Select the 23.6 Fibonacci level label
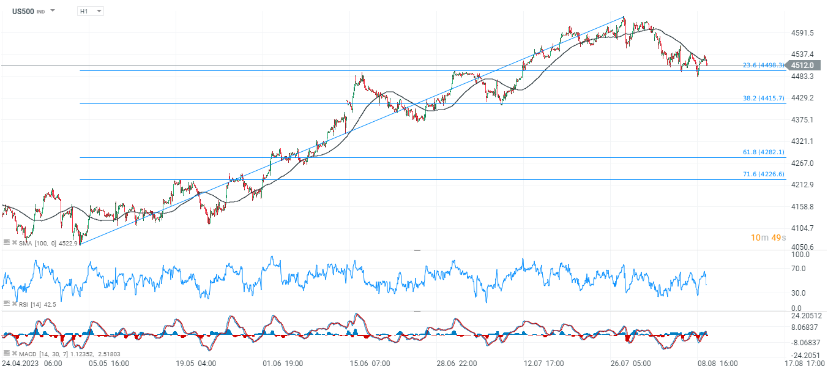 click(763, 65)
